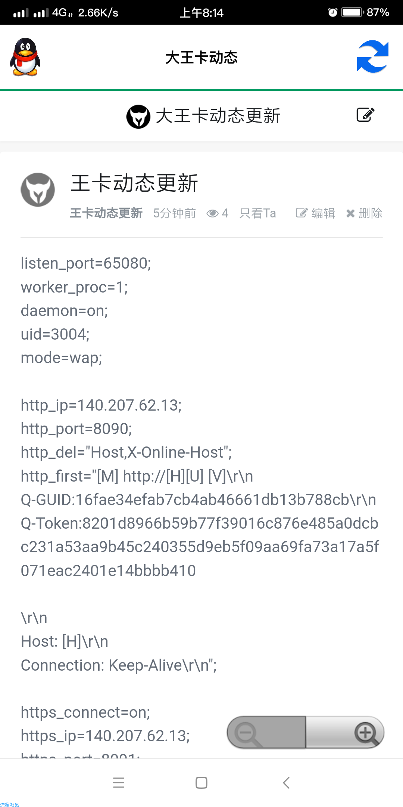Zoom out with minus magnifier

coord(266,732)
